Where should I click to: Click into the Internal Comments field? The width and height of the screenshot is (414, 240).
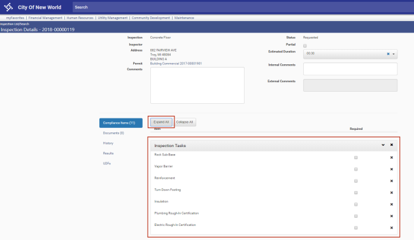[x=350, y=69]
